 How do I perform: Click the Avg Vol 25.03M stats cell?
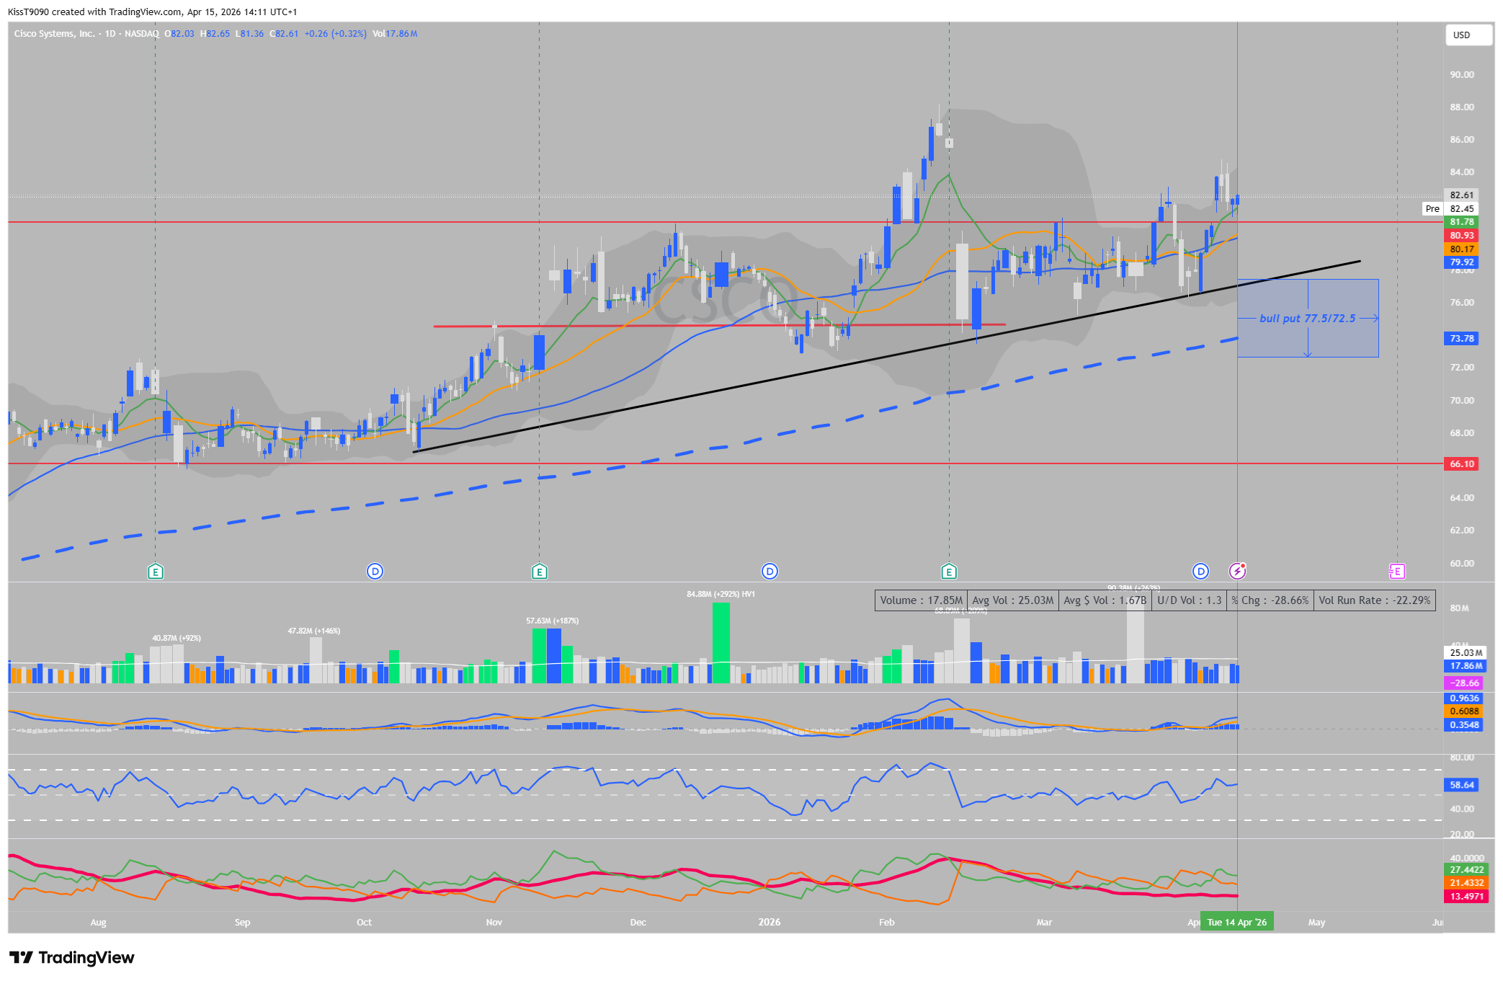click(x=1012, y=600)
